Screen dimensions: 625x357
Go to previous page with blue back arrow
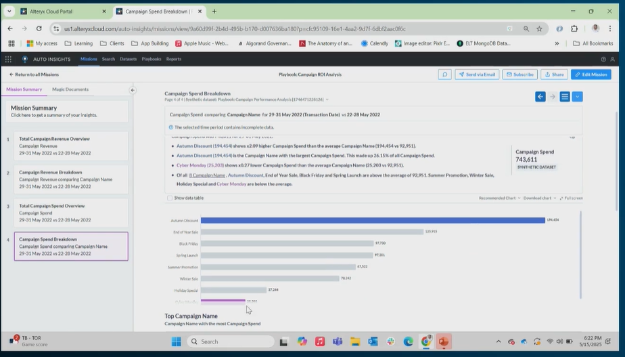click(x=540, y=97)
